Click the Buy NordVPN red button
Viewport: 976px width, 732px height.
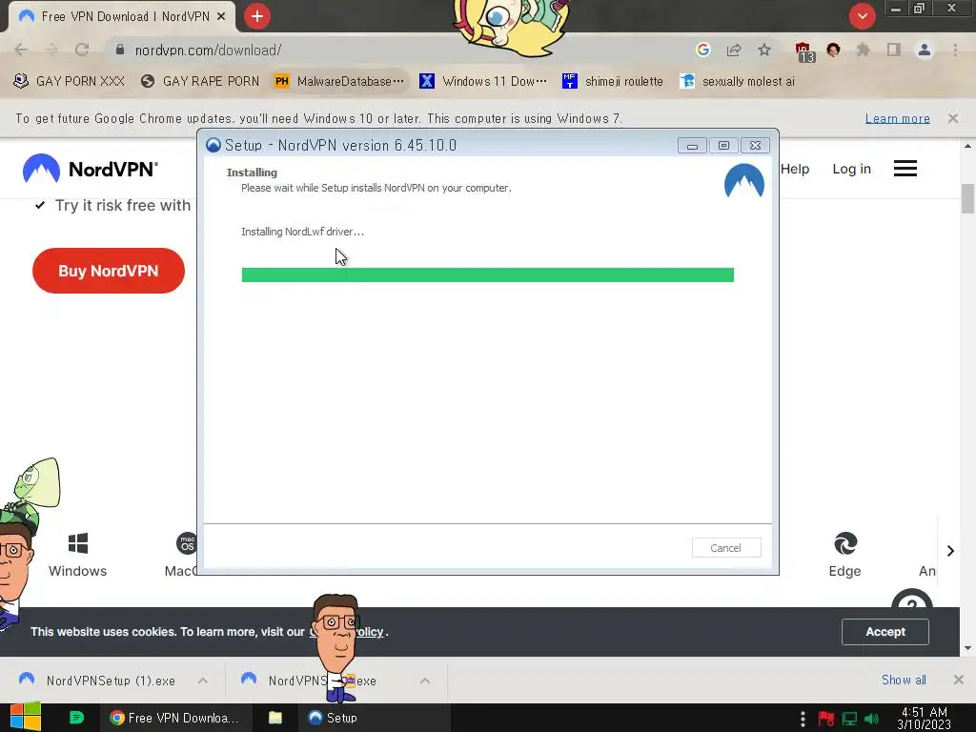[x=109, y=271]
